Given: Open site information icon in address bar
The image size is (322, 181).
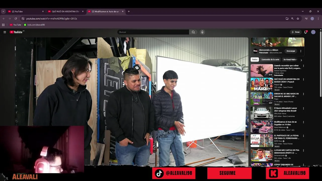Looking at the screenshot, I should coord(23,19).
